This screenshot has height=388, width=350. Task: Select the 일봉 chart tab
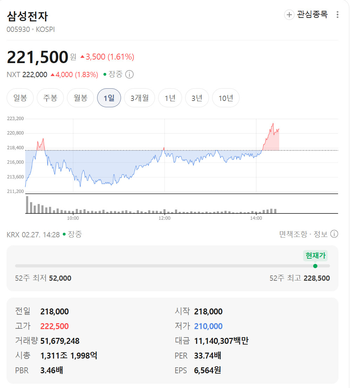[x=20, y=98]
